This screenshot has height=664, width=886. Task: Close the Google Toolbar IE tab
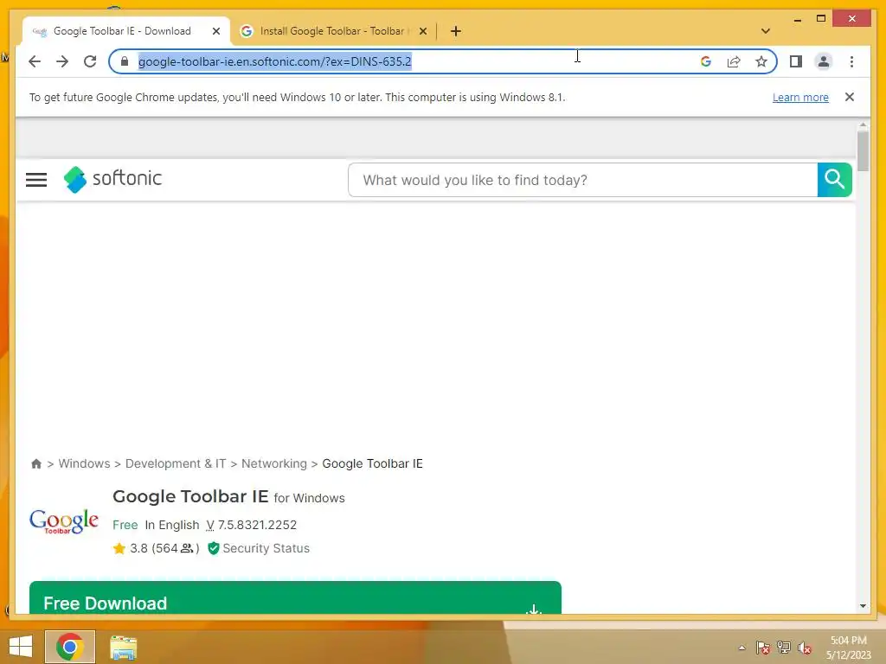tap(215, 31)
